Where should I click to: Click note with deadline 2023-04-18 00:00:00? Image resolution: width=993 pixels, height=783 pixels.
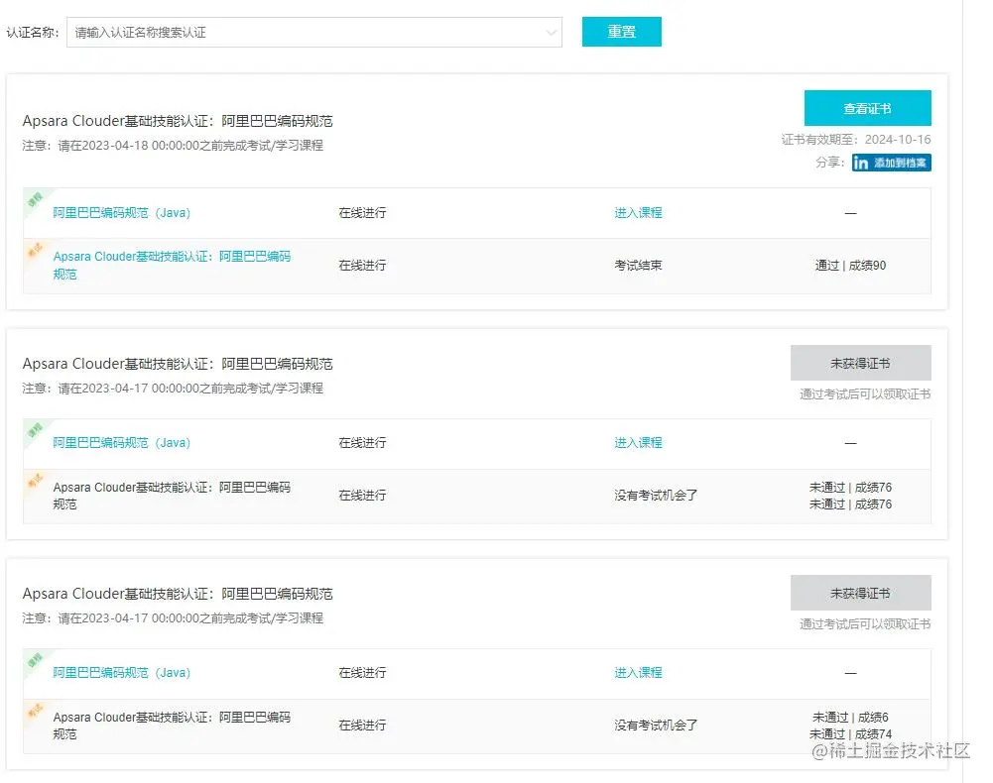(x=173, y=146)
